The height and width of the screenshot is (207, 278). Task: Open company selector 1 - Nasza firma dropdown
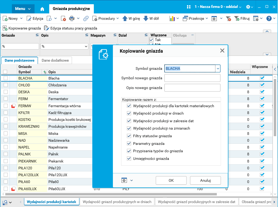coord(218,7)
